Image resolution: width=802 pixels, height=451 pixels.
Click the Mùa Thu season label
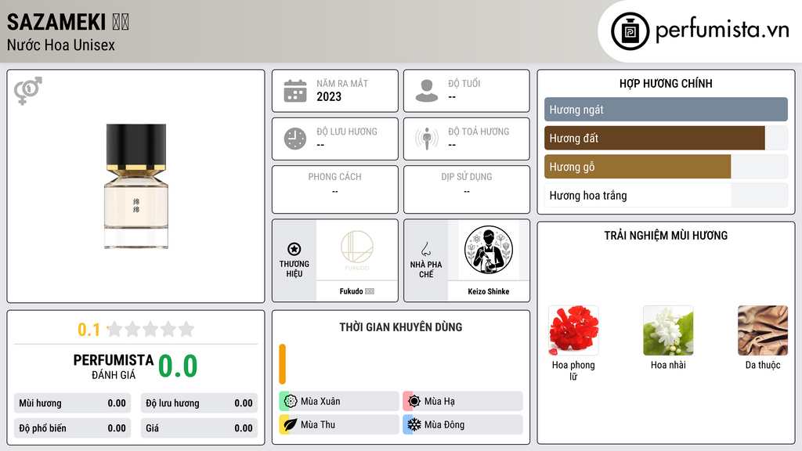pyautogui.click(x=318, y=424)
